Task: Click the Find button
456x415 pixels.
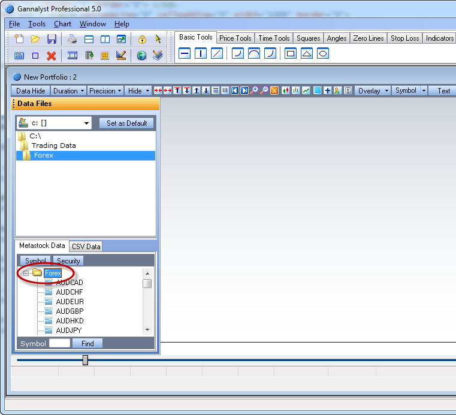Action: 87,344
